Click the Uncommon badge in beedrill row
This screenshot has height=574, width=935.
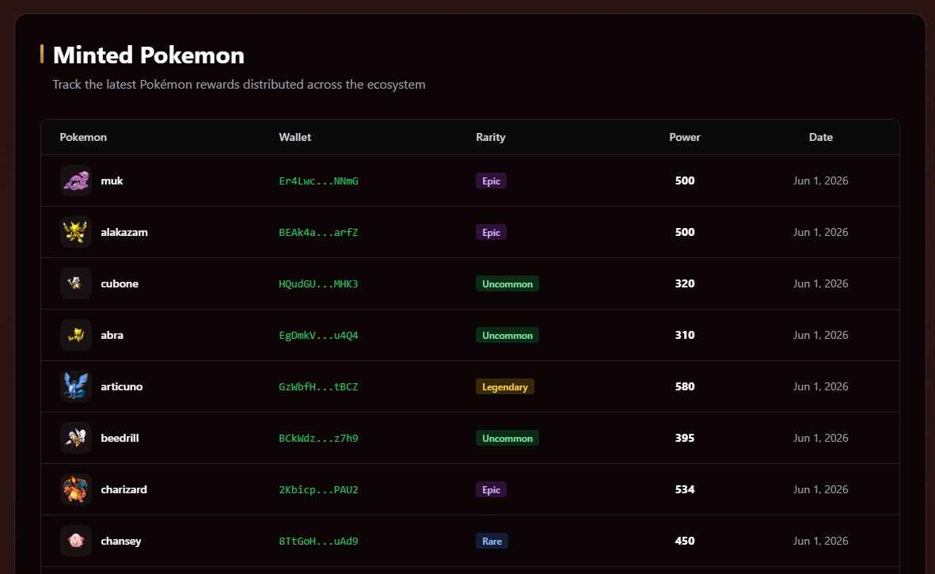coord(507,438)
